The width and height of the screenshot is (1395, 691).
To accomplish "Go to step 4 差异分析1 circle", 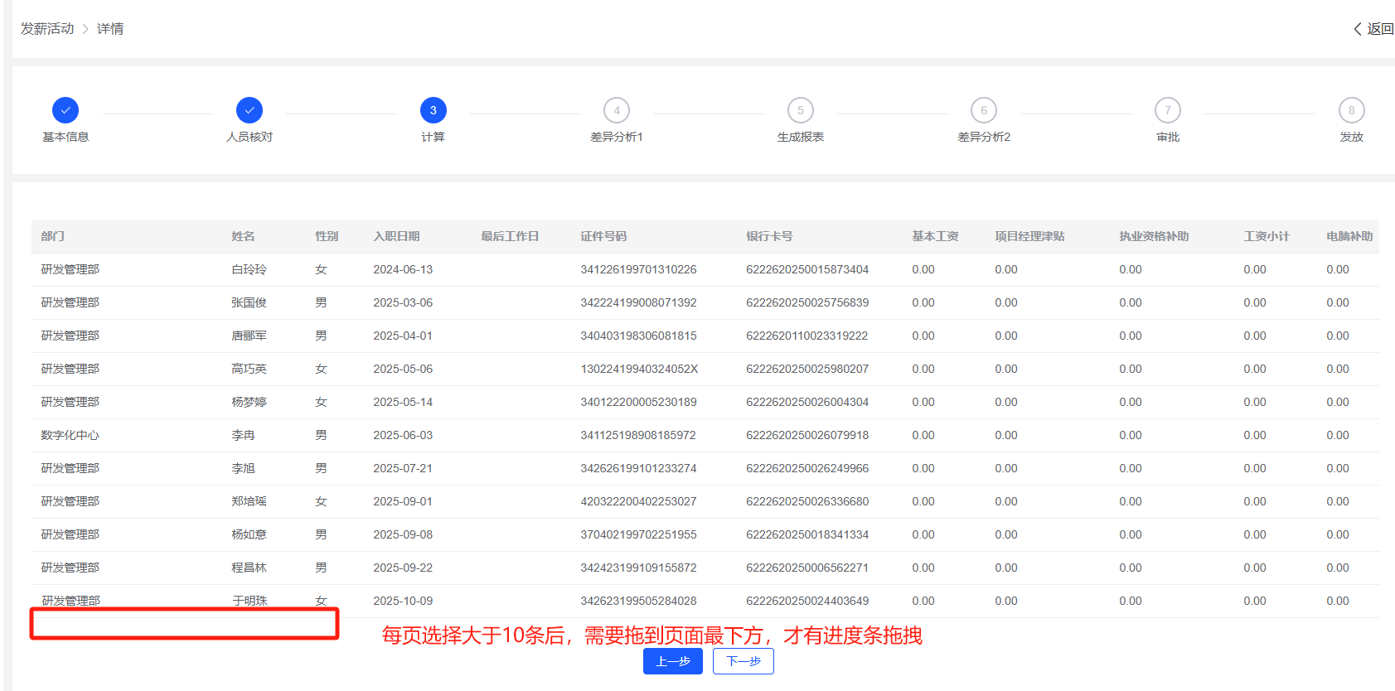I will tap(617, 110).
